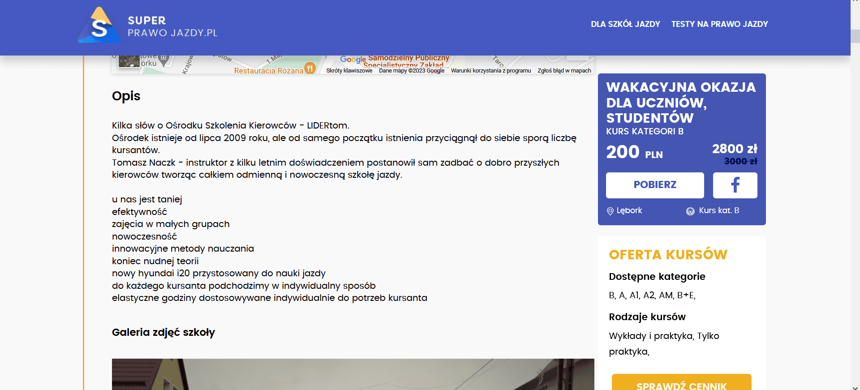This screenshot has width=860, height=390.
Task: Click the Super Prawo Jazdy triangle logo
Action: tap(99, 26)
